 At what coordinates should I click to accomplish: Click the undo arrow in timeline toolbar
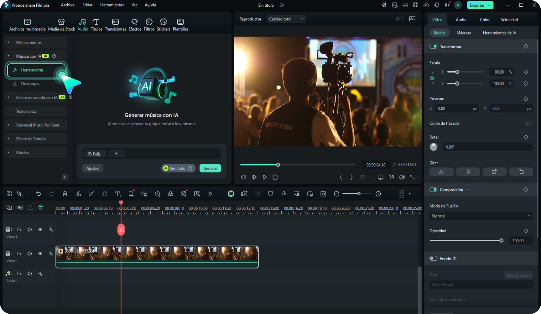coord(39,194)
